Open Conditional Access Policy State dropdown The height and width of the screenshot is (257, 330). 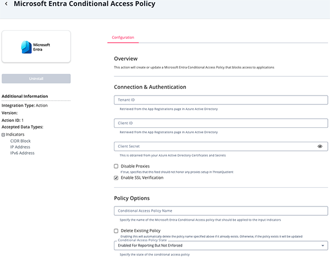221,245
